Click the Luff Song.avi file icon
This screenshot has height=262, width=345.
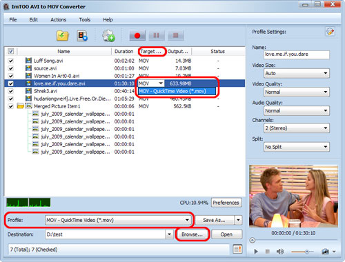point(28,61)
